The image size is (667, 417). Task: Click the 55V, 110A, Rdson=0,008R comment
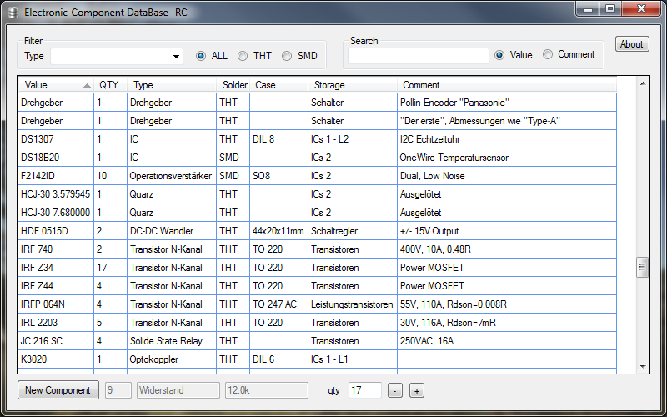507,304
